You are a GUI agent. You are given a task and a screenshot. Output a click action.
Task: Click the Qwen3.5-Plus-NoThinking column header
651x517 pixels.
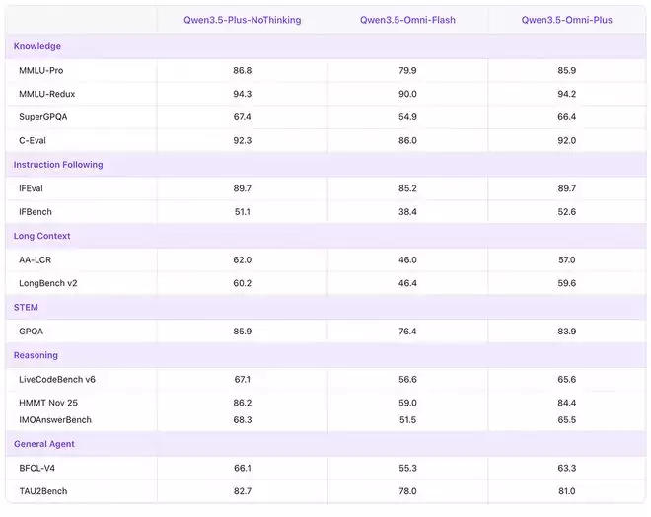pyautogui.click(x=243, y=20)
